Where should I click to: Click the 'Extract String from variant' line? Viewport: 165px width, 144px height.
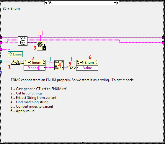tap(34, 98)
